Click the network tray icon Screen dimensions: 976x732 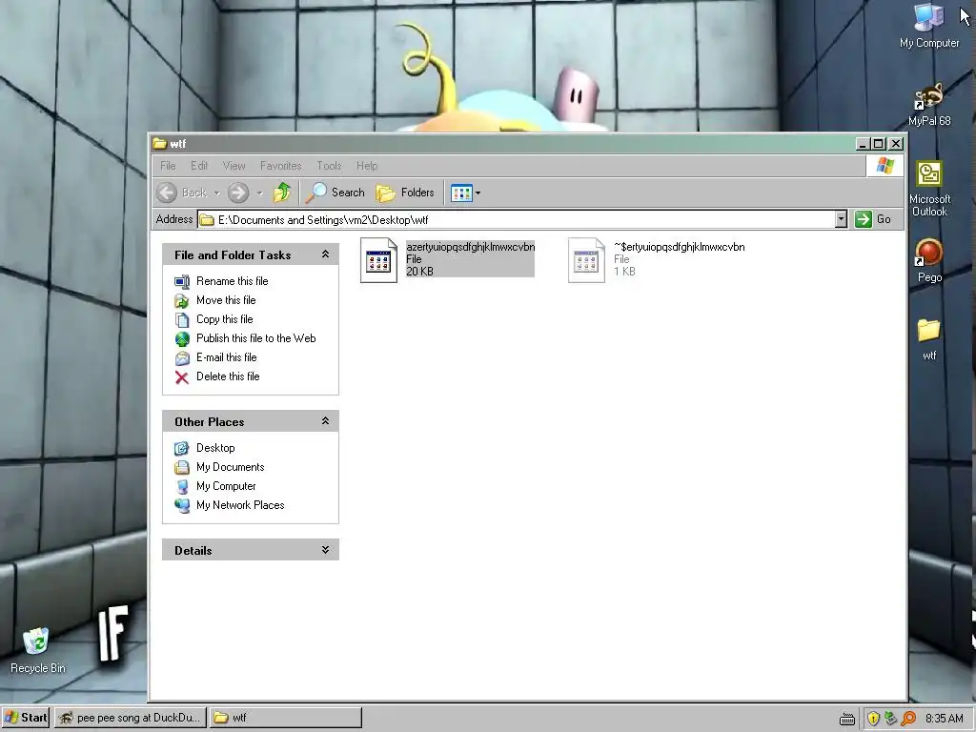[891, 719]
